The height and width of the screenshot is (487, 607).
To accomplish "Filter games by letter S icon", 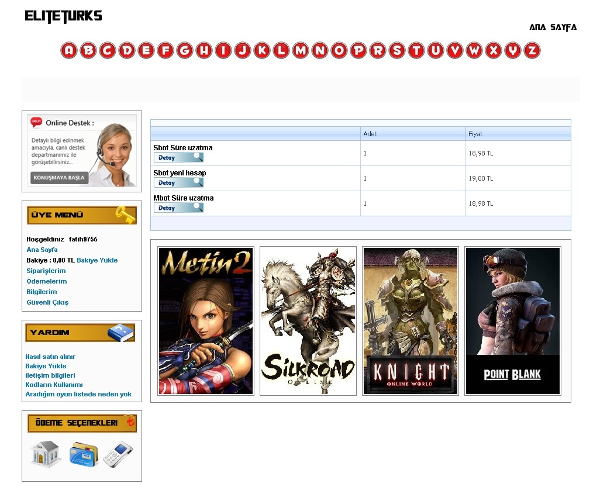I will pyautogui.click(x=397, y=50).
